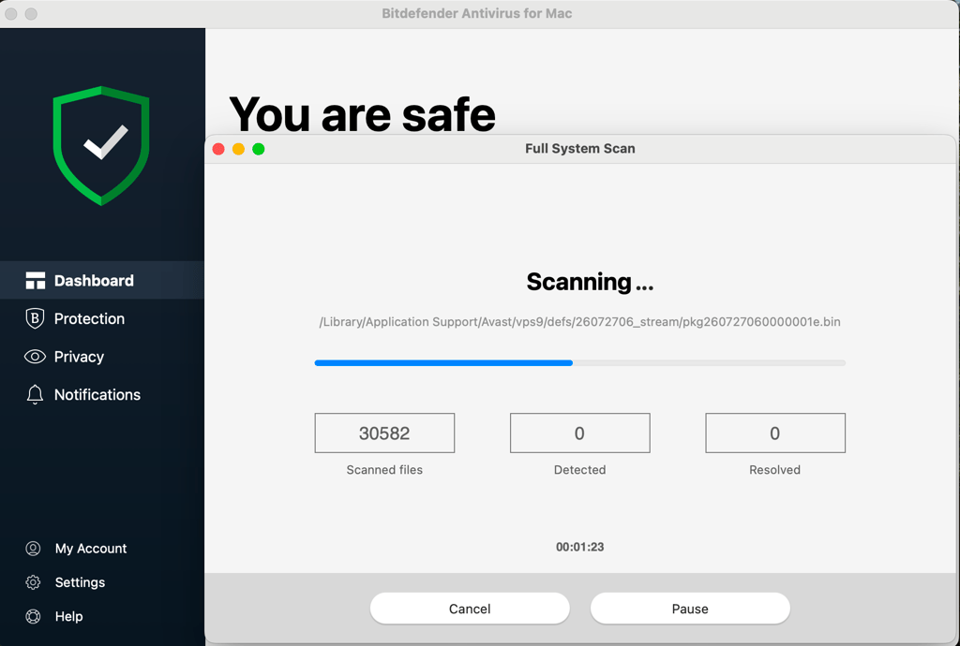
Task: Click the Resolved label
Action: tap(775, 470)
